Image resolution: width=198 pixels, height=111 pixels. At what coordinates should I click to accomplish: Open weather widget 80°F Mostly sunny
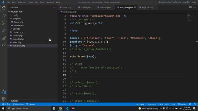(x=148, y=109)
